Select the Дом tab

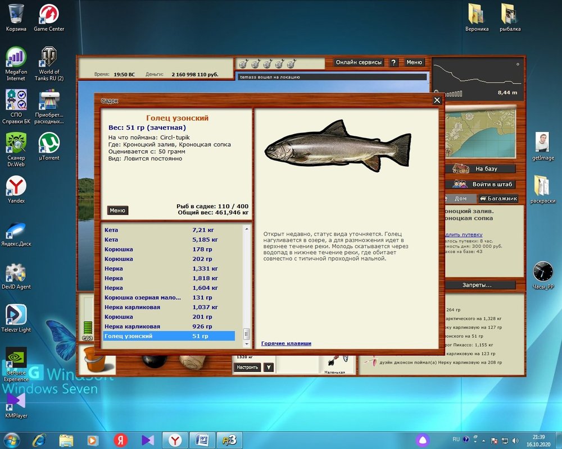point(460,199)
